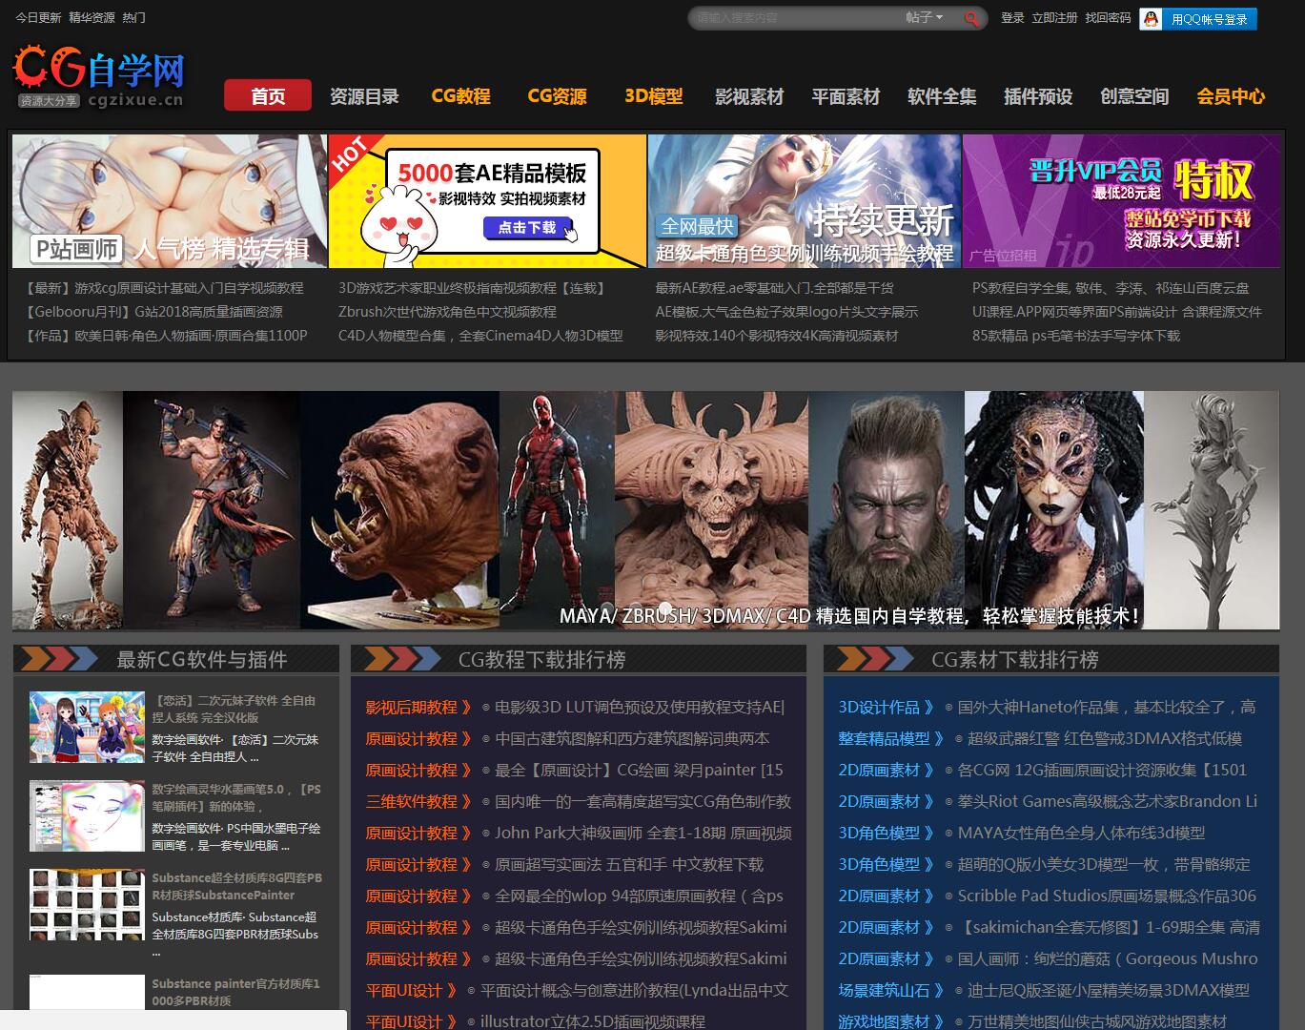
Task: Select the CG资源 navigation item
Action: coord(557,96)
